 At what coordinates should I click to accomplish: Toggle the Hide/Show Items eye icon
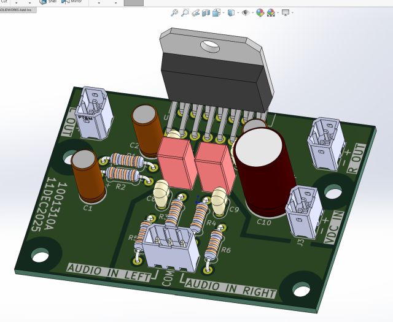[245, 12]
